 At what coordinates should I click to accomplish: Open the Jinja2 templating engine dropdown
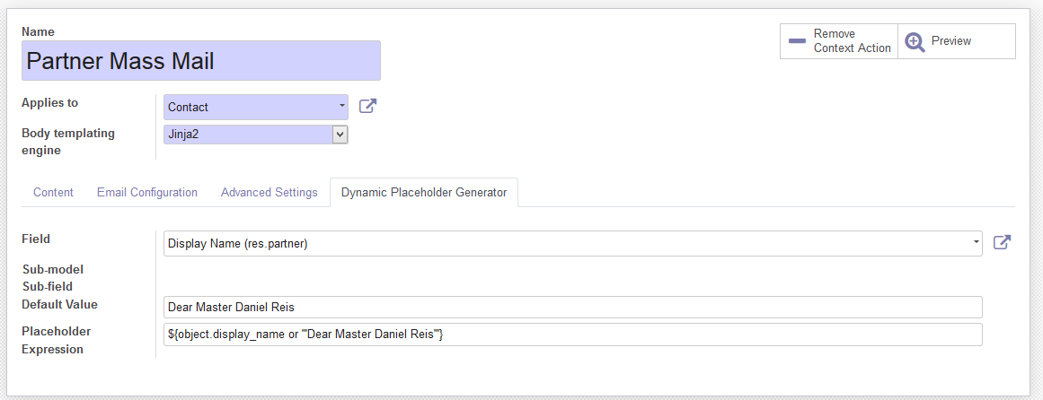click(x=340, y=135)
